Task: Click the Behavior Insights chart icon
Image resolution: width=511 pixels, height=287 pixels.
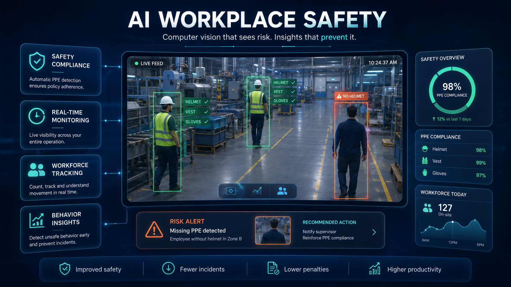Action: (37, 220)
